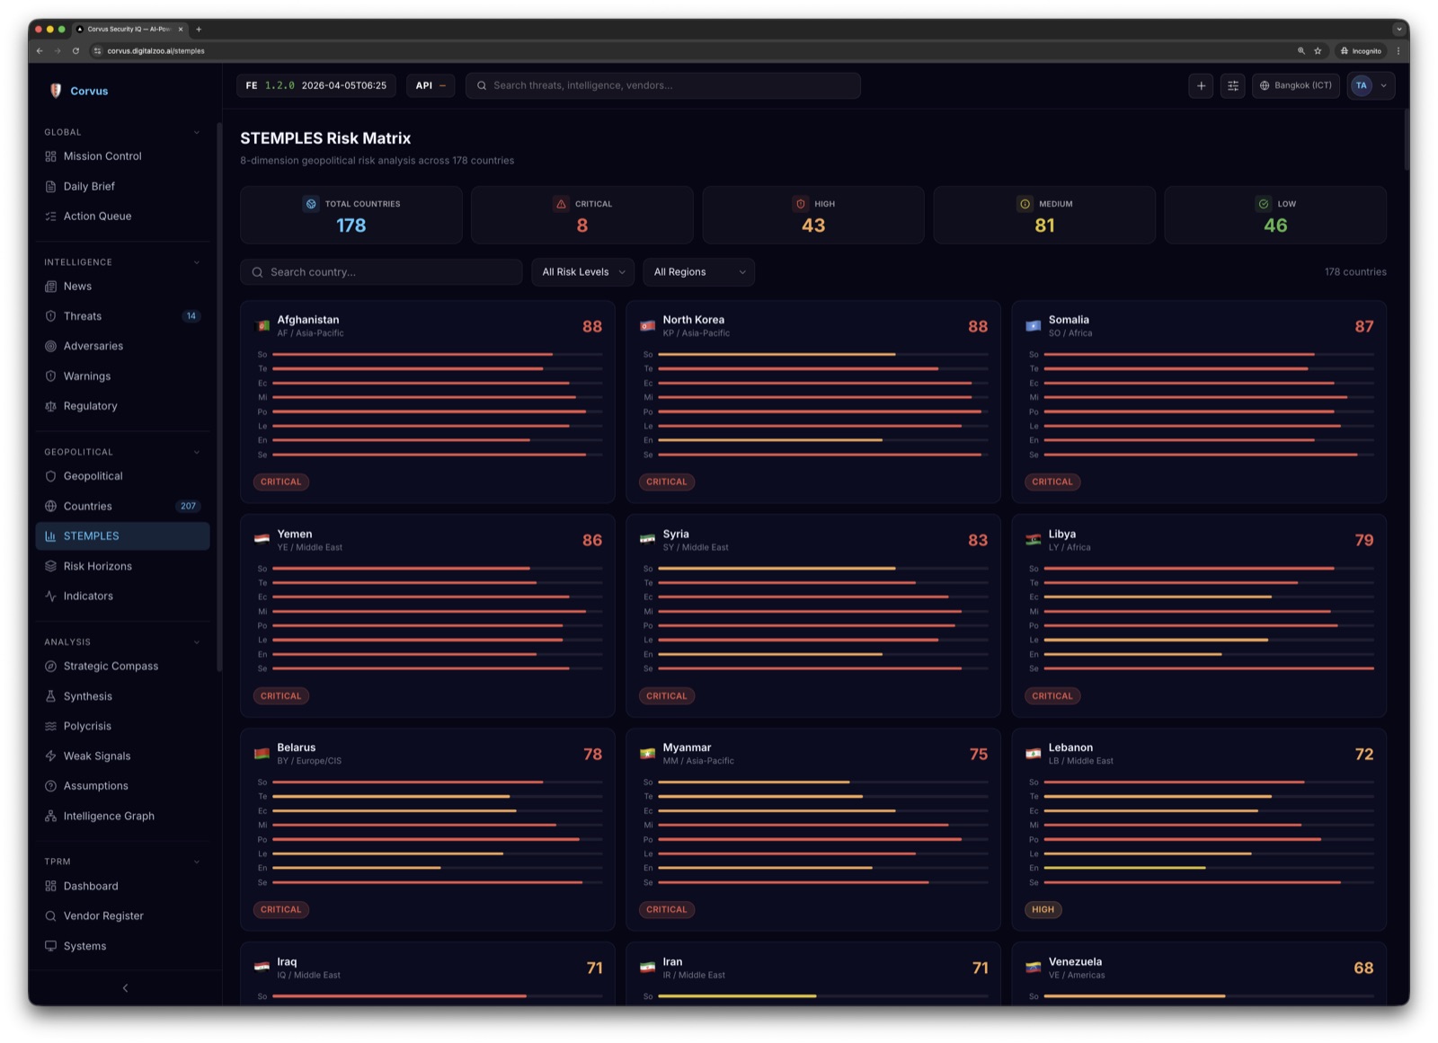Click the Action Queue list icon
The height and width of the screenshot is (1043, 1438).
pos(50,217)
